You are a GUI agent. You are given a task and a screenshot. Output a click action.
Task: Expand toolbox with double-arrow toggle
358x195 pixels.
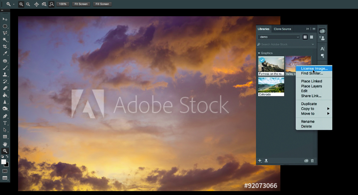[2, 10]
